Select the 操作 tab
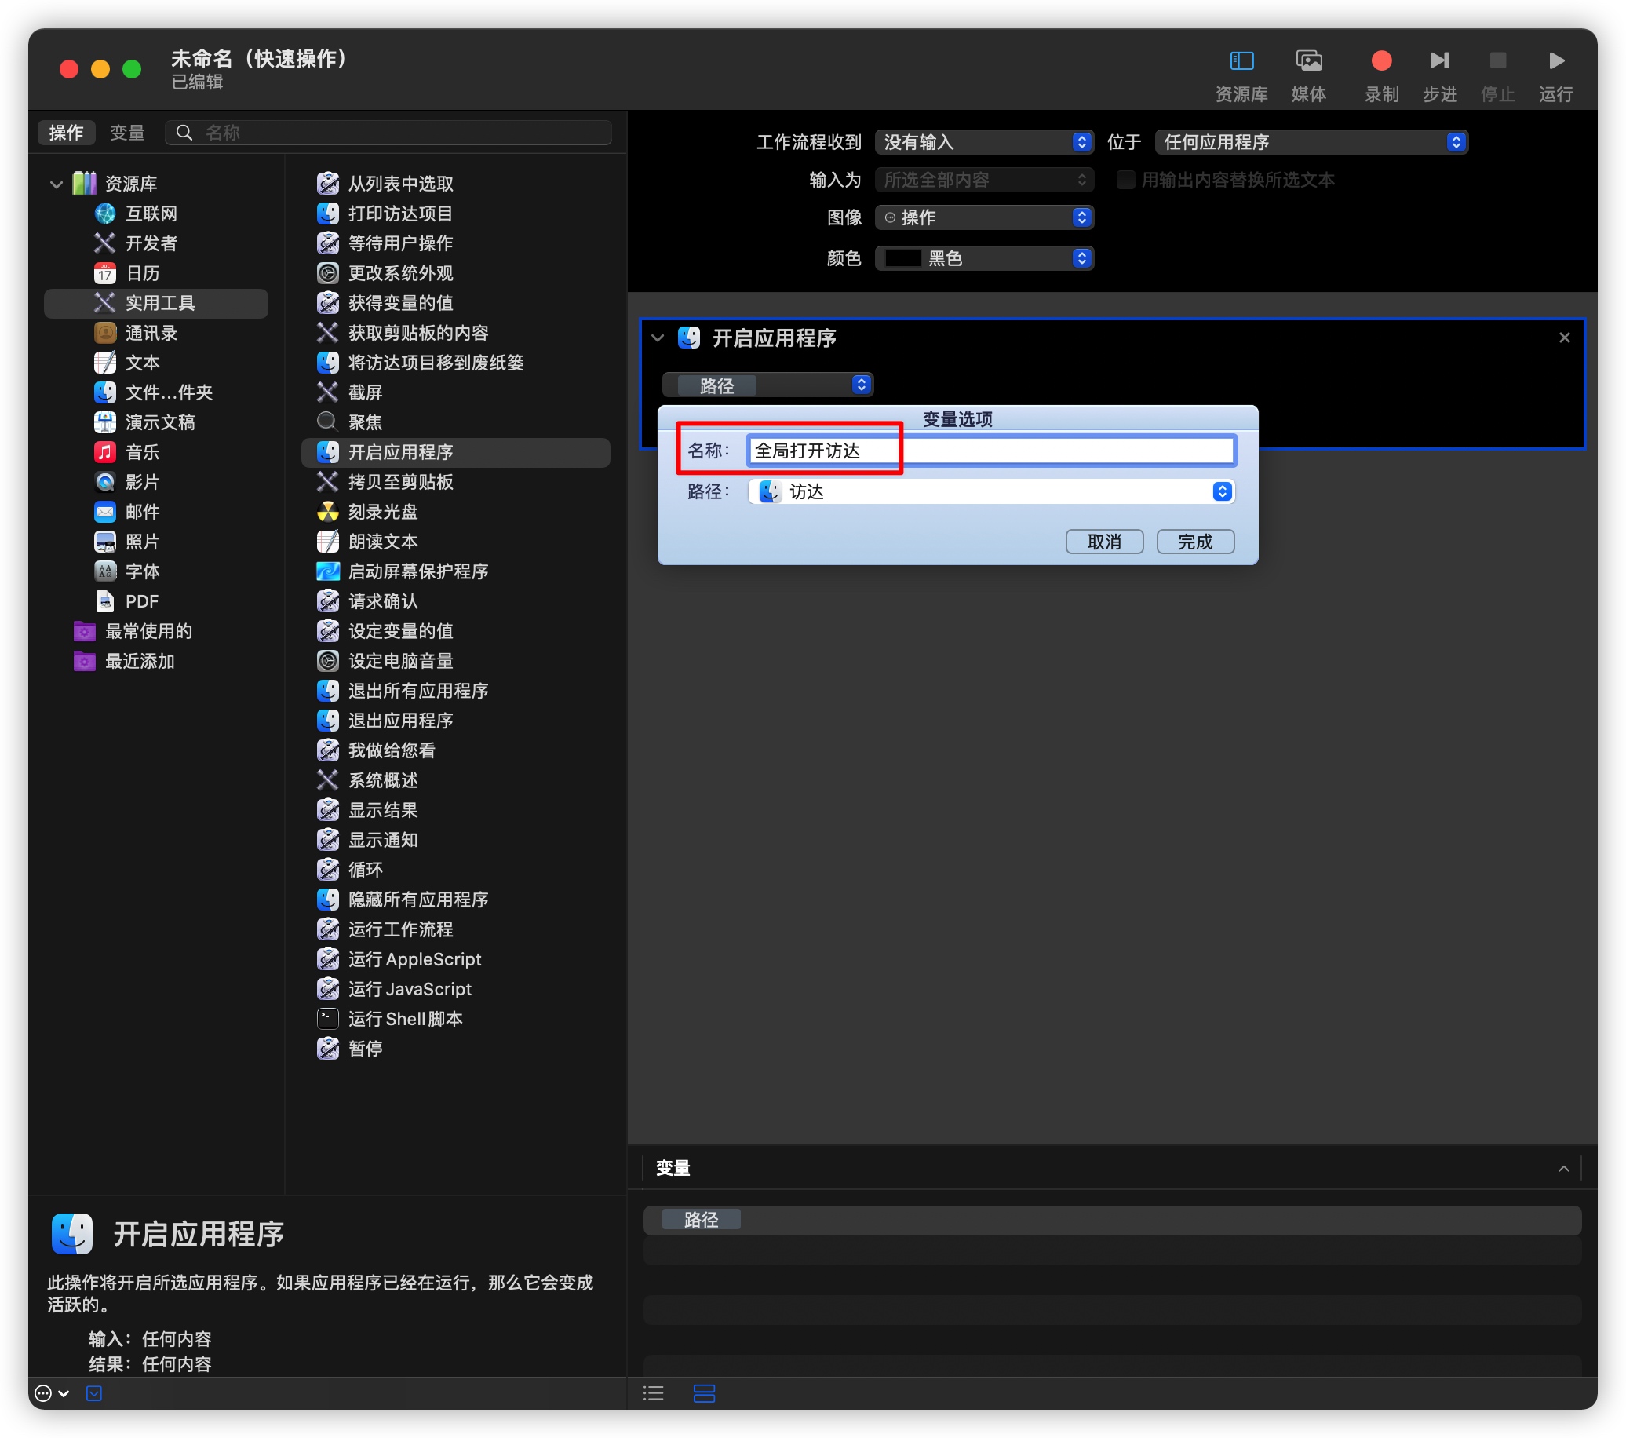The image size is (1626, 1438). click(66, 133)
